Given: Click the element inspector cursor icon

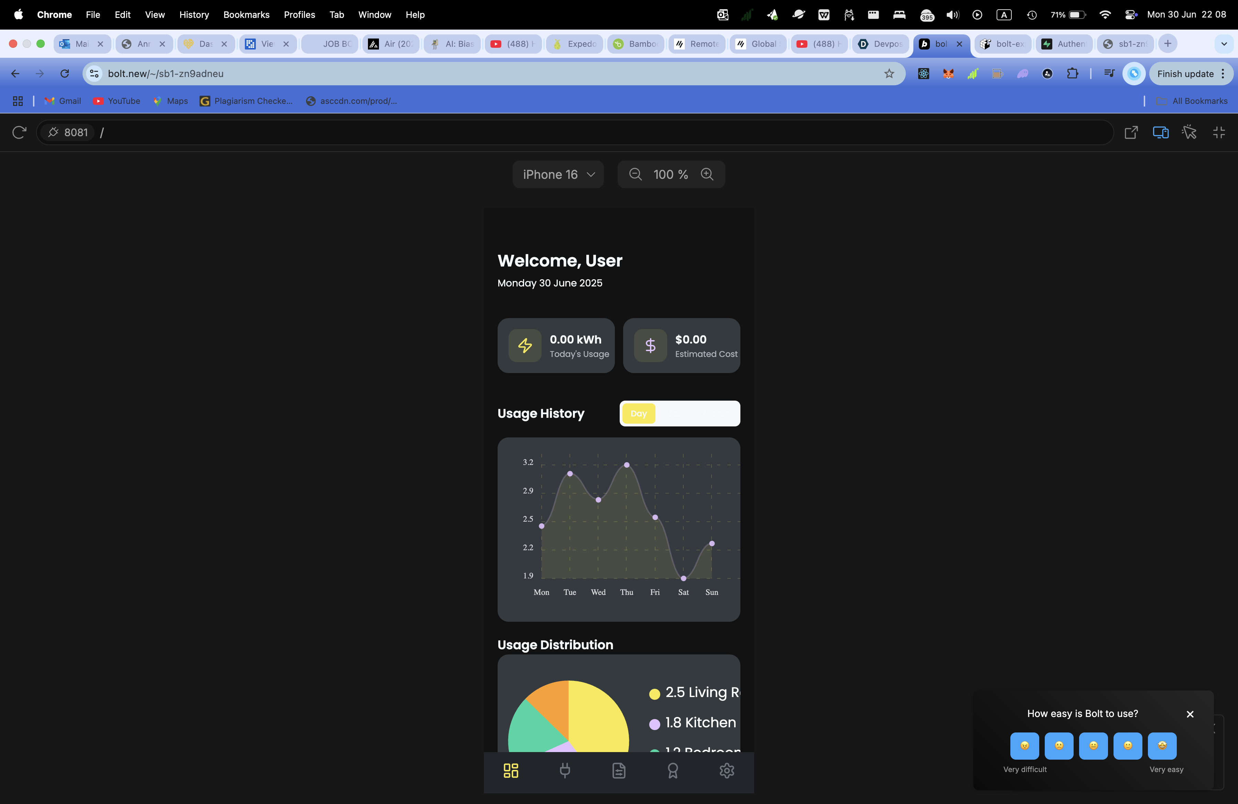Looking at the screenshot, I should click(x=1189, y=133).
